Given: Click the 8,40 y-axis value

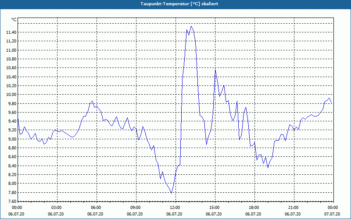Looking at the screenshot, I should (x=12, y=166).
